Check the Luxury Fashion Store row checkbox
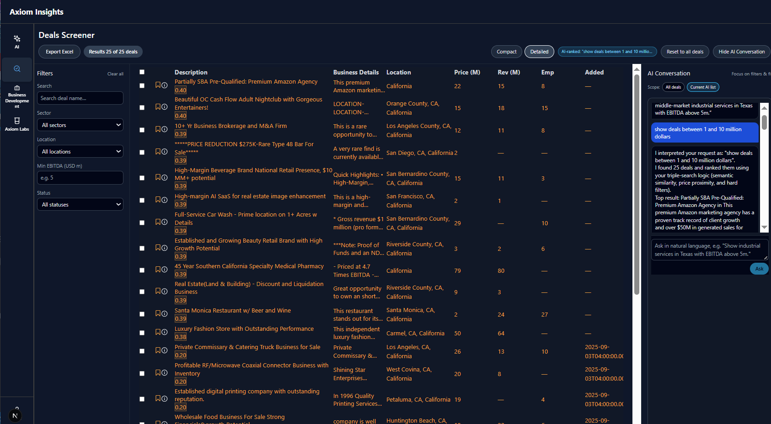 click(142, 333)
